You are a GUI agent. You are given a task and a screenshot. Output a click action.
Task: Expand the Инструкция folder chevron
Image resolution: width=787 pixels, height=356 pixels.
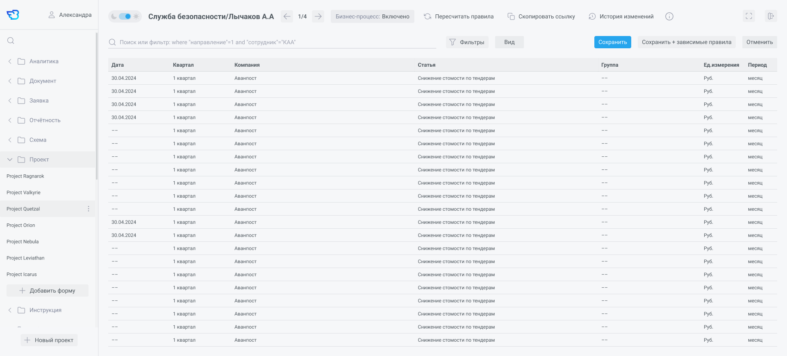[x=10, y=310]
